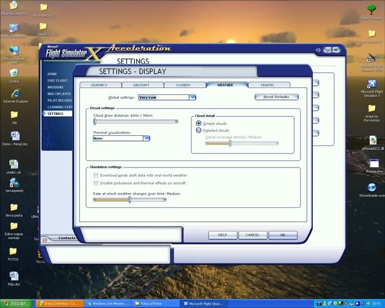Screen dimensions: 385x308
Task: Select the Weather tab
Action: coord(225,85)
